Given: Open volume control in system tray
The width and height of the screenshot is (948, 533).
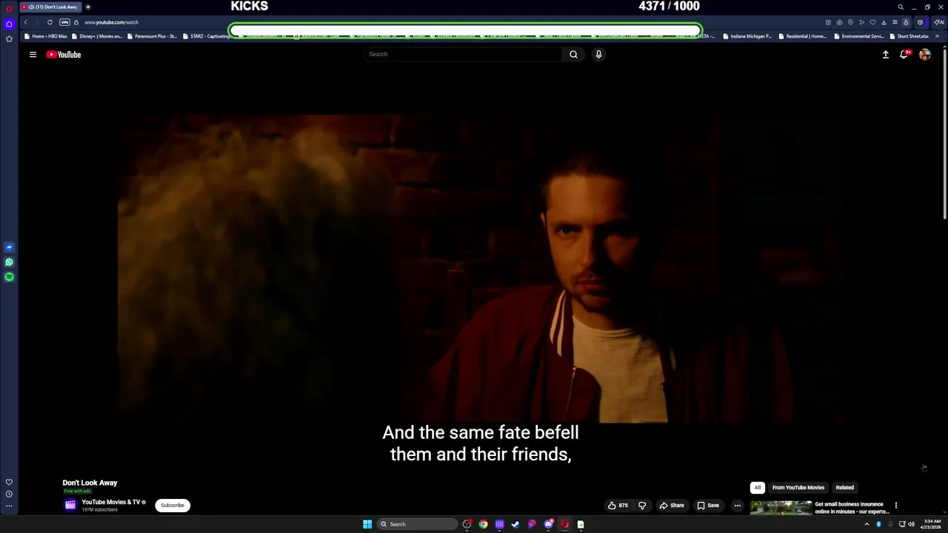Looking at the screenshot, I should pos(911,524).
